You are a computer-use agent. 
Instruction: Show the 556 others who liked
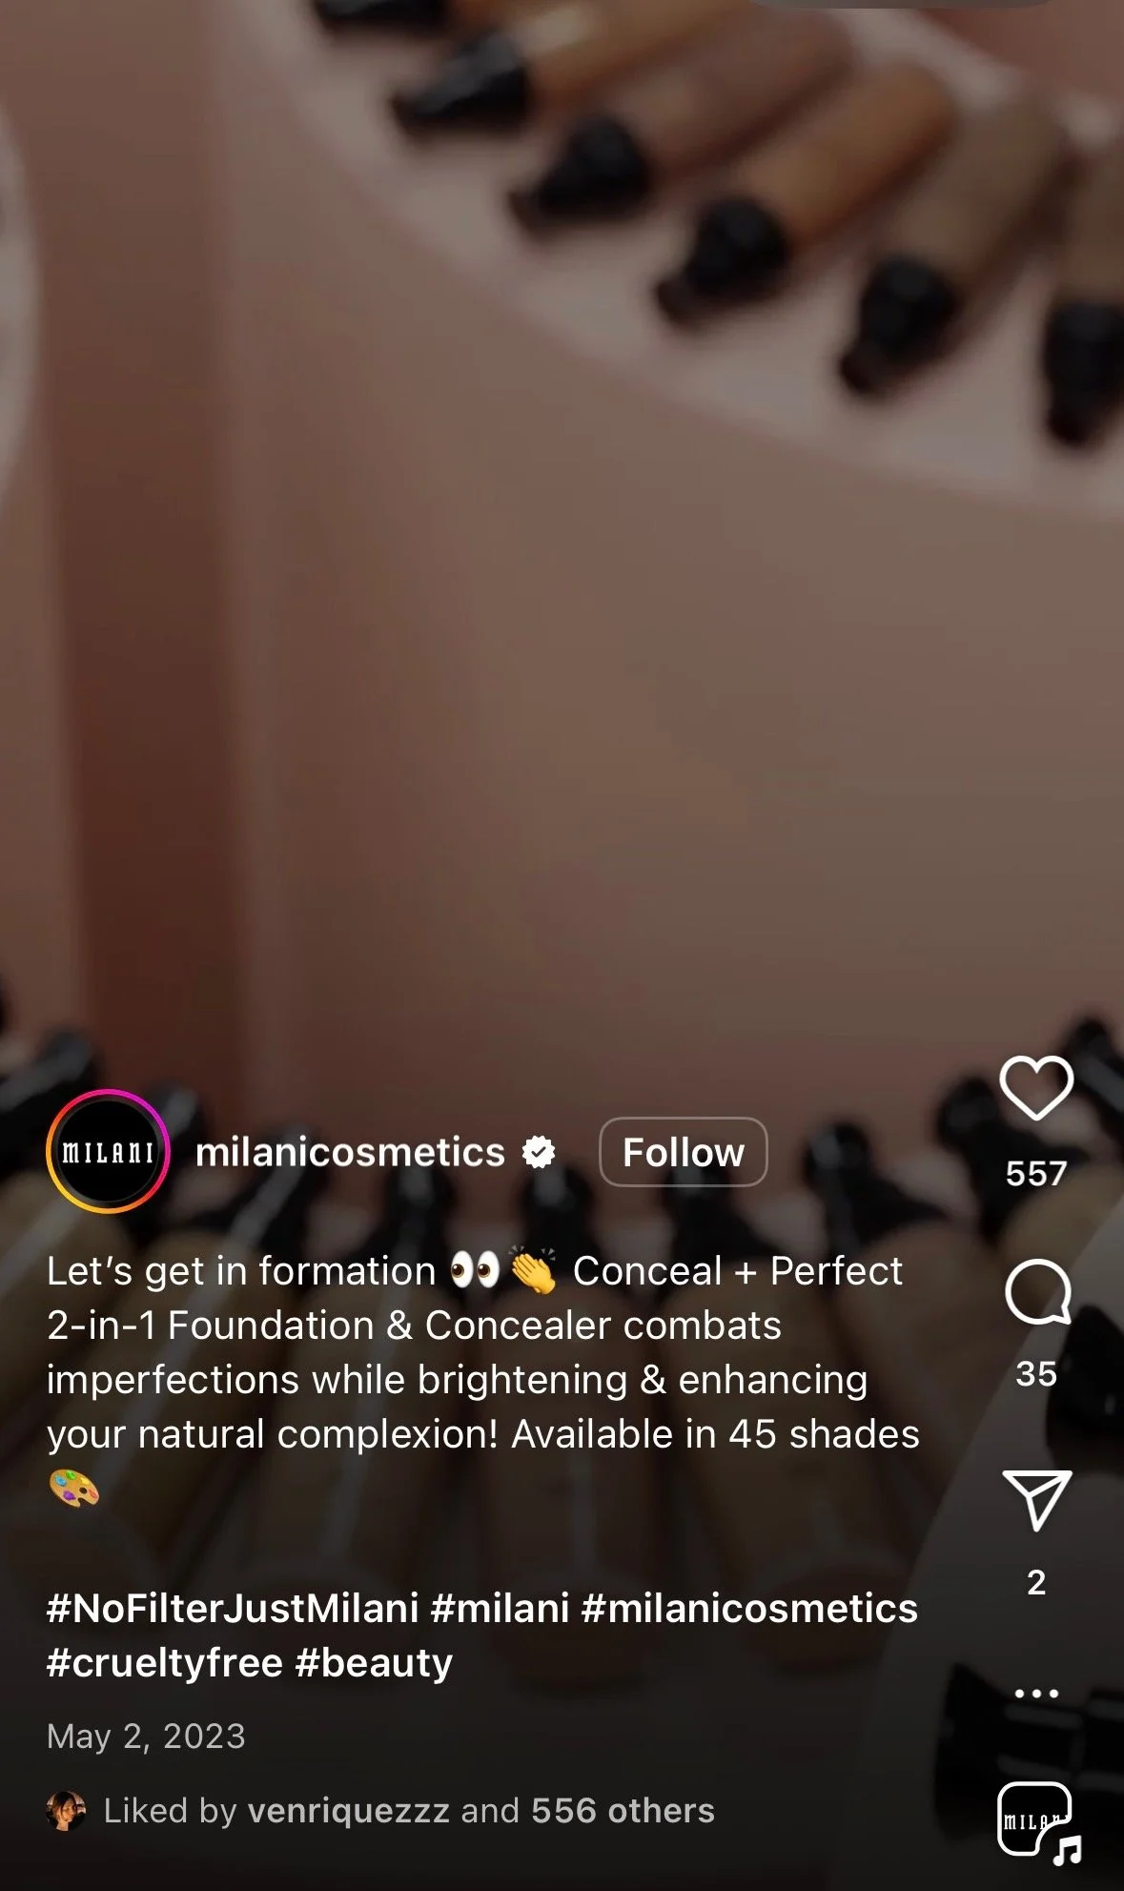point(623,1810)
